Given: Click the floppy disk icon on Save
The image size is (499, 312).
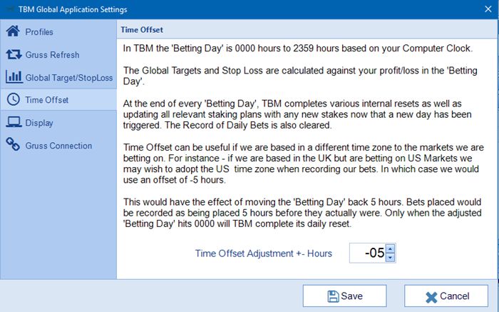Looking at the screenshot, I should (x=333, y=296).
